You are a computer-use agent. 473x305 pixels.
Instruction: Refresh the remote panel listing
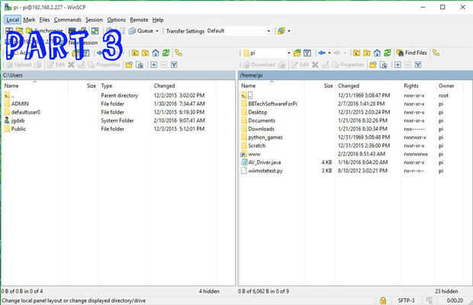[388, 53]
